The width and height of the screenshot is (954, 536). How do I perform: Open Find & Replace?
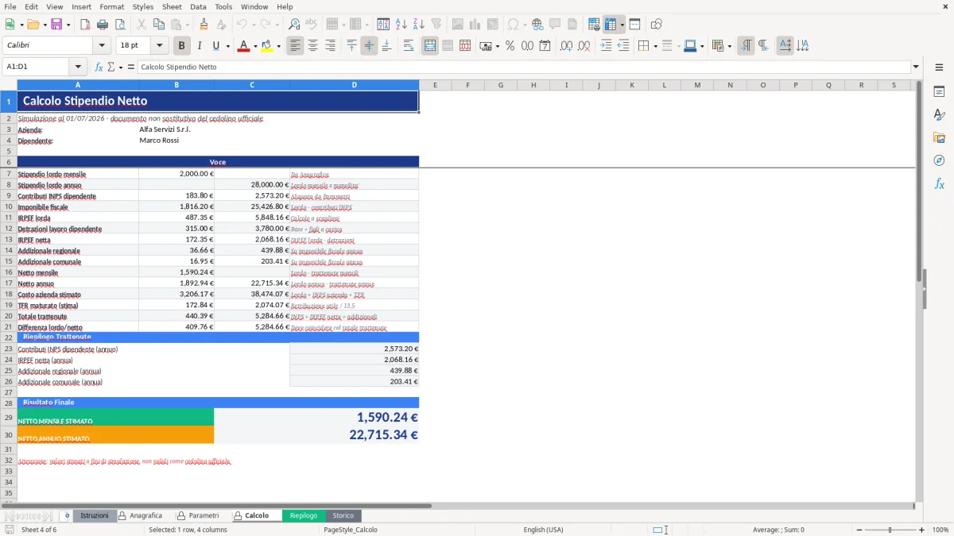point(294,25)
